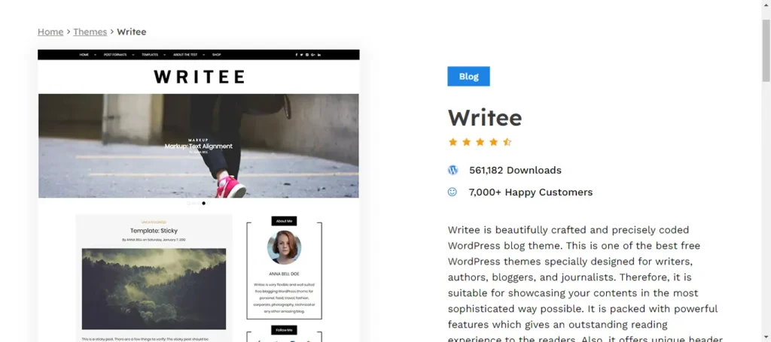Expand the HOME dropdown arrow in preview

coord(95,55)
